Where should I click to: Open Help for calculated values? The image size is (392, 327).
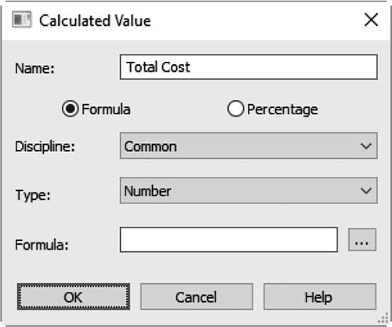320,296
